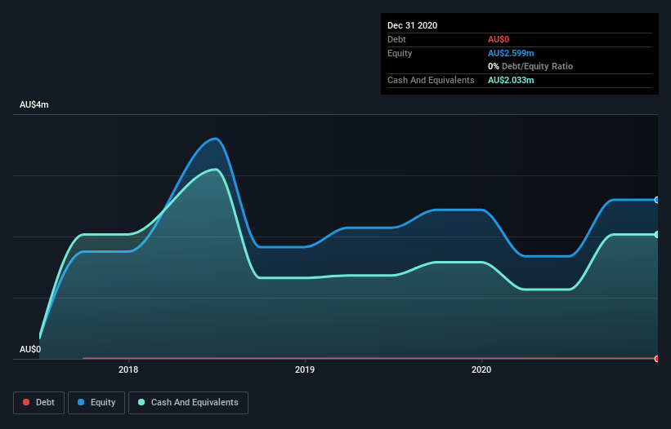Click the Cash And Equivalents endpoint marker
The image size is (671, 429).
(657, 234)
